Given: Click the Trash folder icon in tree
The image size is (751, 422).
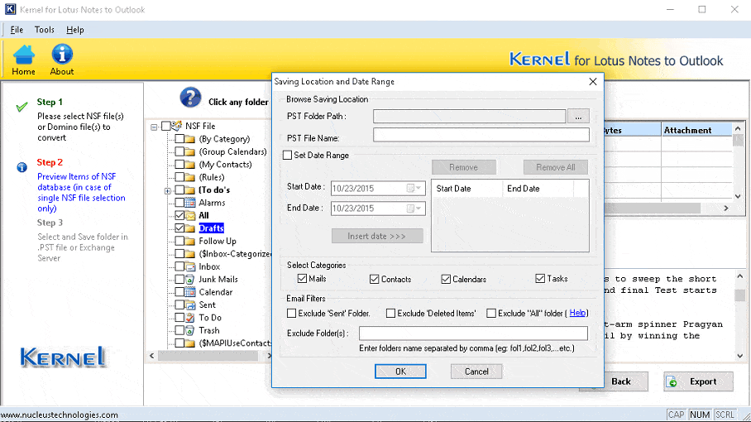Looking at the screenshot, I should coord(190,330).
